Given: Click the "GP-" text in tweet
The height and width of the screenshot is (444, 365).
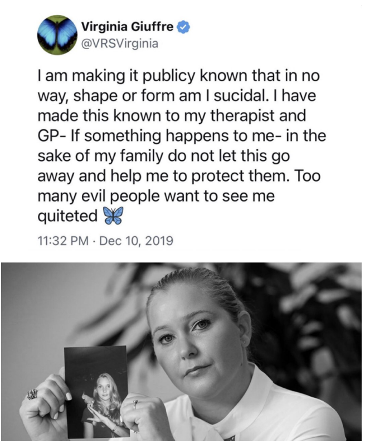Looking at the screenshot, I should (52, 136).
